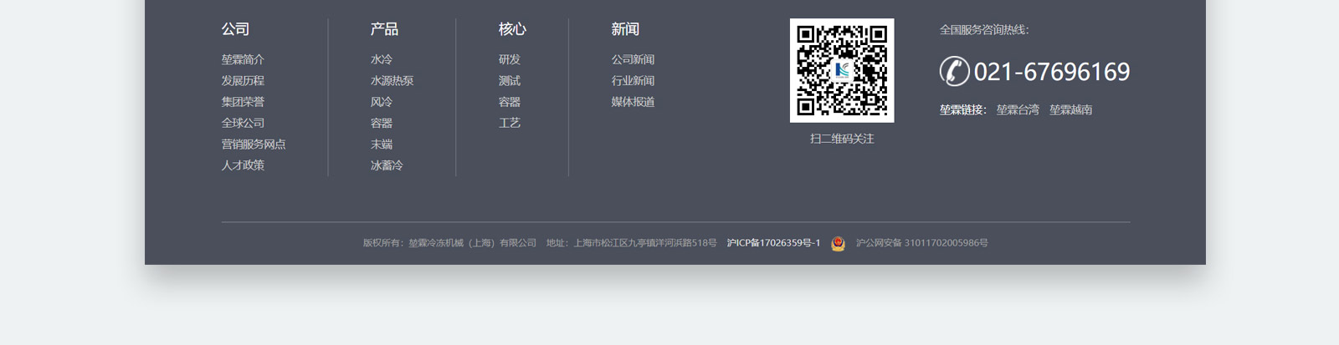
Task: Click the telephone handset icon beside hotline number
Action: point(954,72)
